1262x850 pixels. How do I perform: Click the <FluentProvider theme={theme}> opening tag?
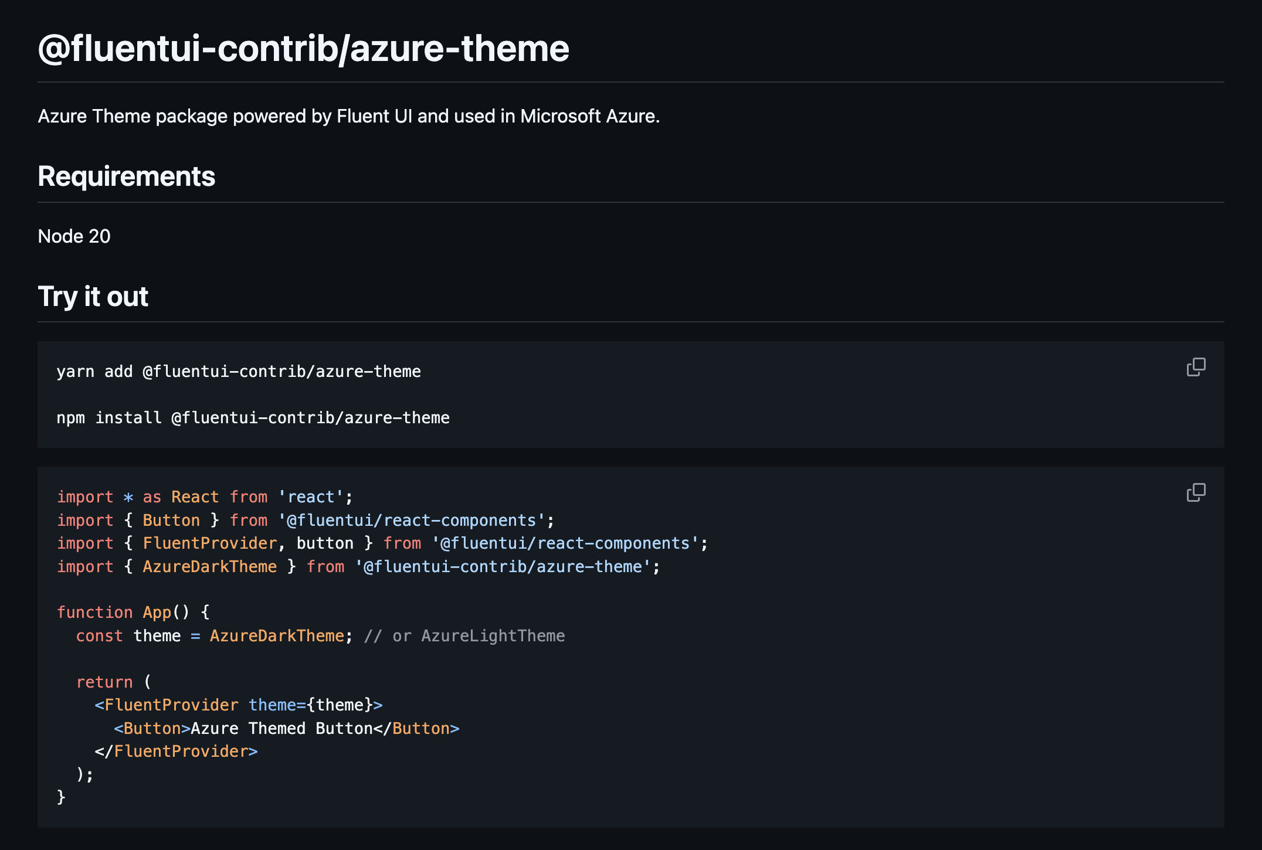239,705
